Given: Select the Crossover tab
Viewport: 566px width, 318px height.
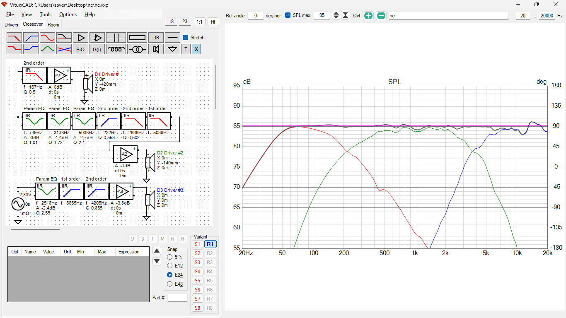Looking at the screenshot, I should [33, 24].
